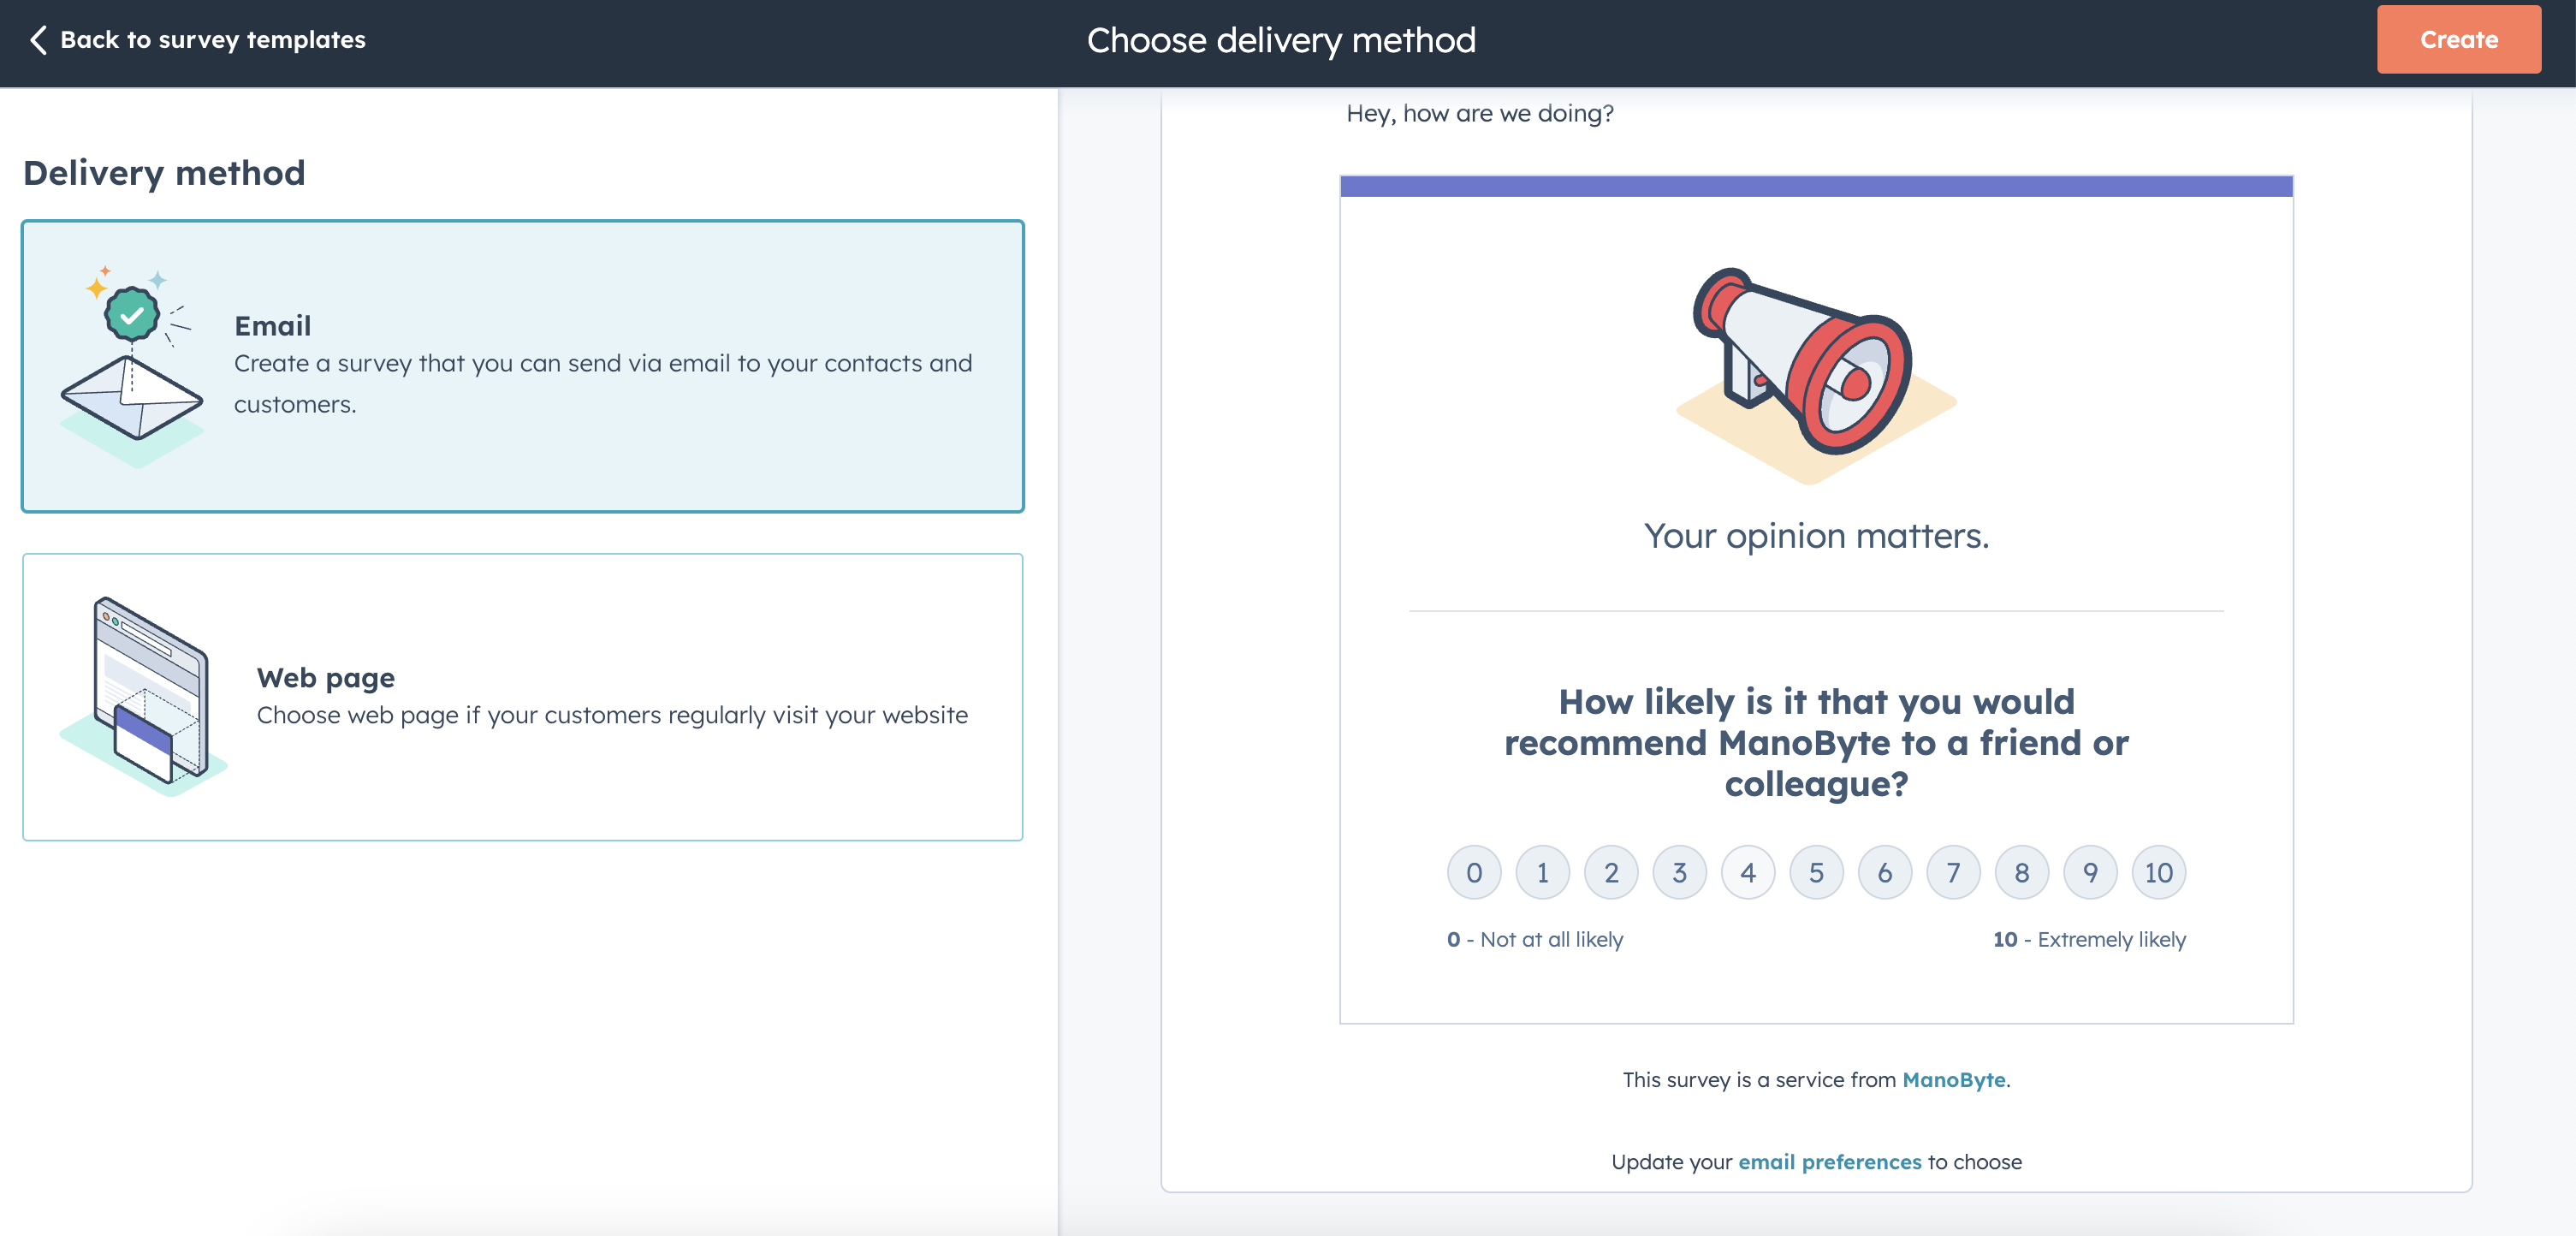The height and width of the screenshot is (1236, 2576).
Task: Choose rating 2 in the survey
Action: 1611,873
